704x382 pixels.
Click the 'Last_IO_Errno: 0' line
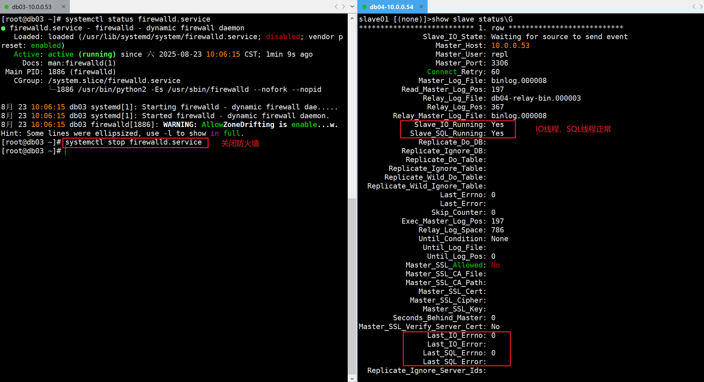click(461, 335)
